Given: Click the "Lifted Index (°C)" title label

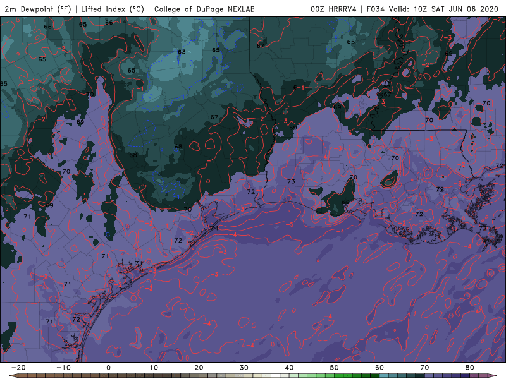Looking at the screenshot, I should tap(113, 9).
